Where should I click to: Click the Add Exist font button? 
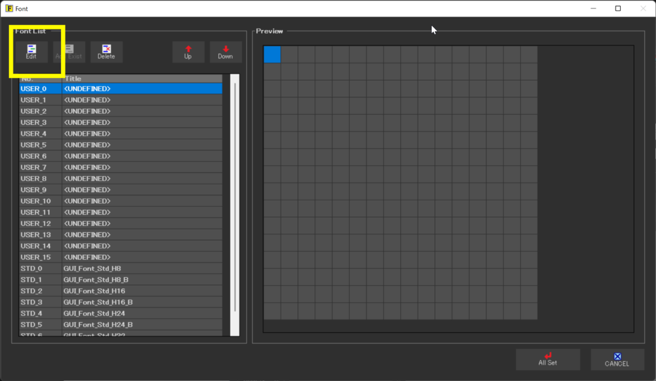pyautogui.click(x=69, y=52)
